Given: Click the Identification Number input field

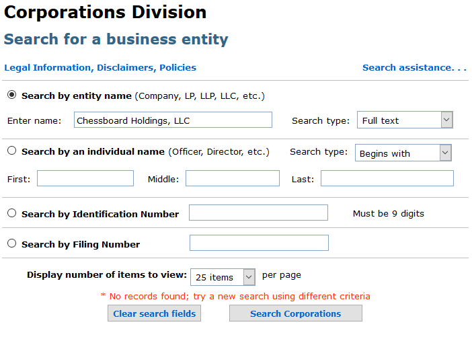Looking at the screenshot, I should coord(258,213).
